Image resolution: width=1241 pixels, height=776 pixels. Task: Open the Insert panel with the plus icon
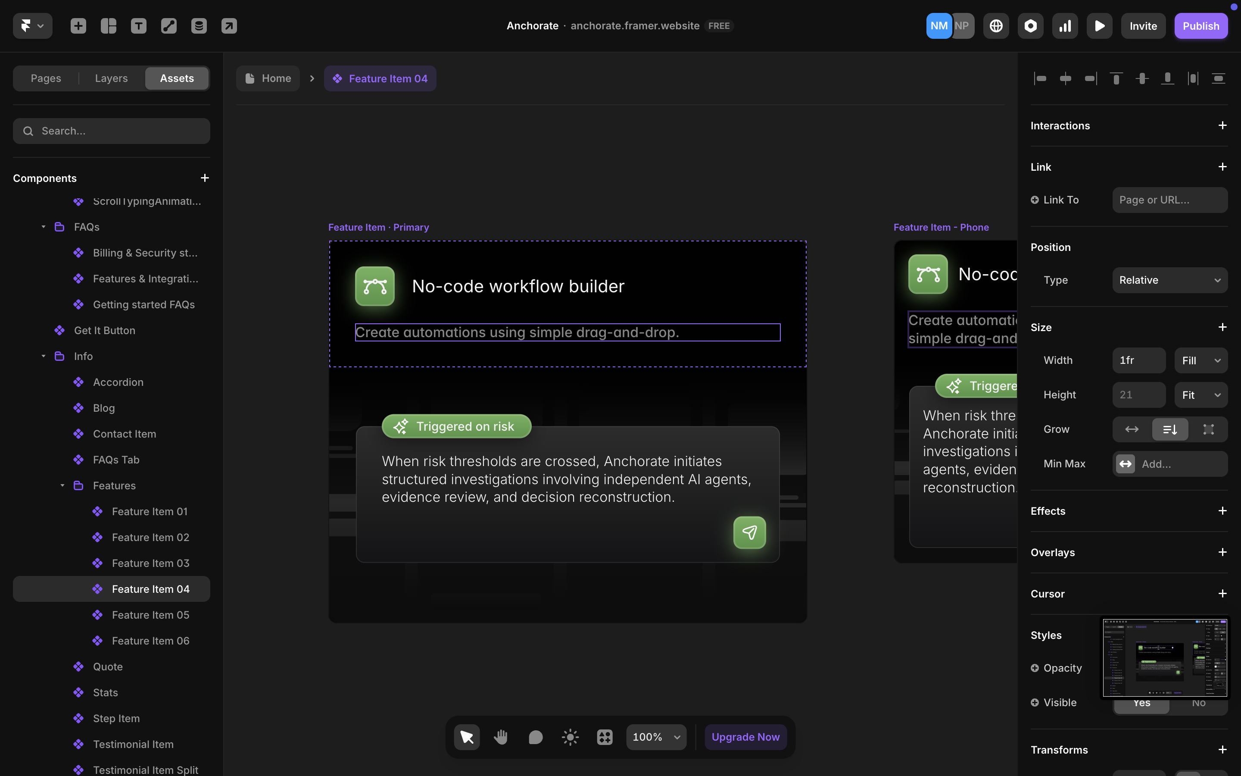tap(78, 26)
